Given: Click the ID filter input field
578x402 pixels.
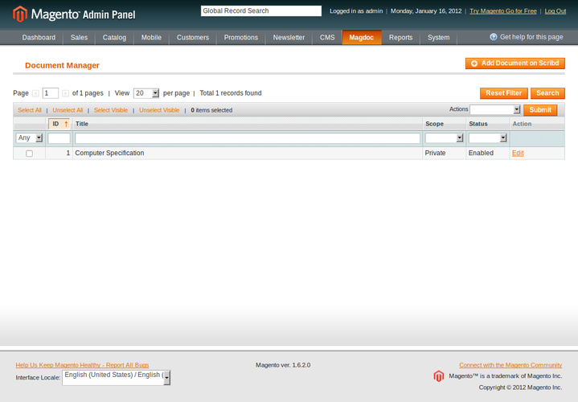Looking at the screenshot, I should pyautogui.click(x=59, y=138).
